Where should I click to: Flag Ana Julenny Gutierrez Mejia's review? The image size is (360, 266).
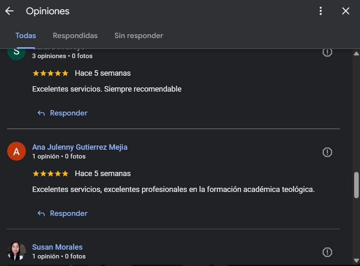pos(327,152)
